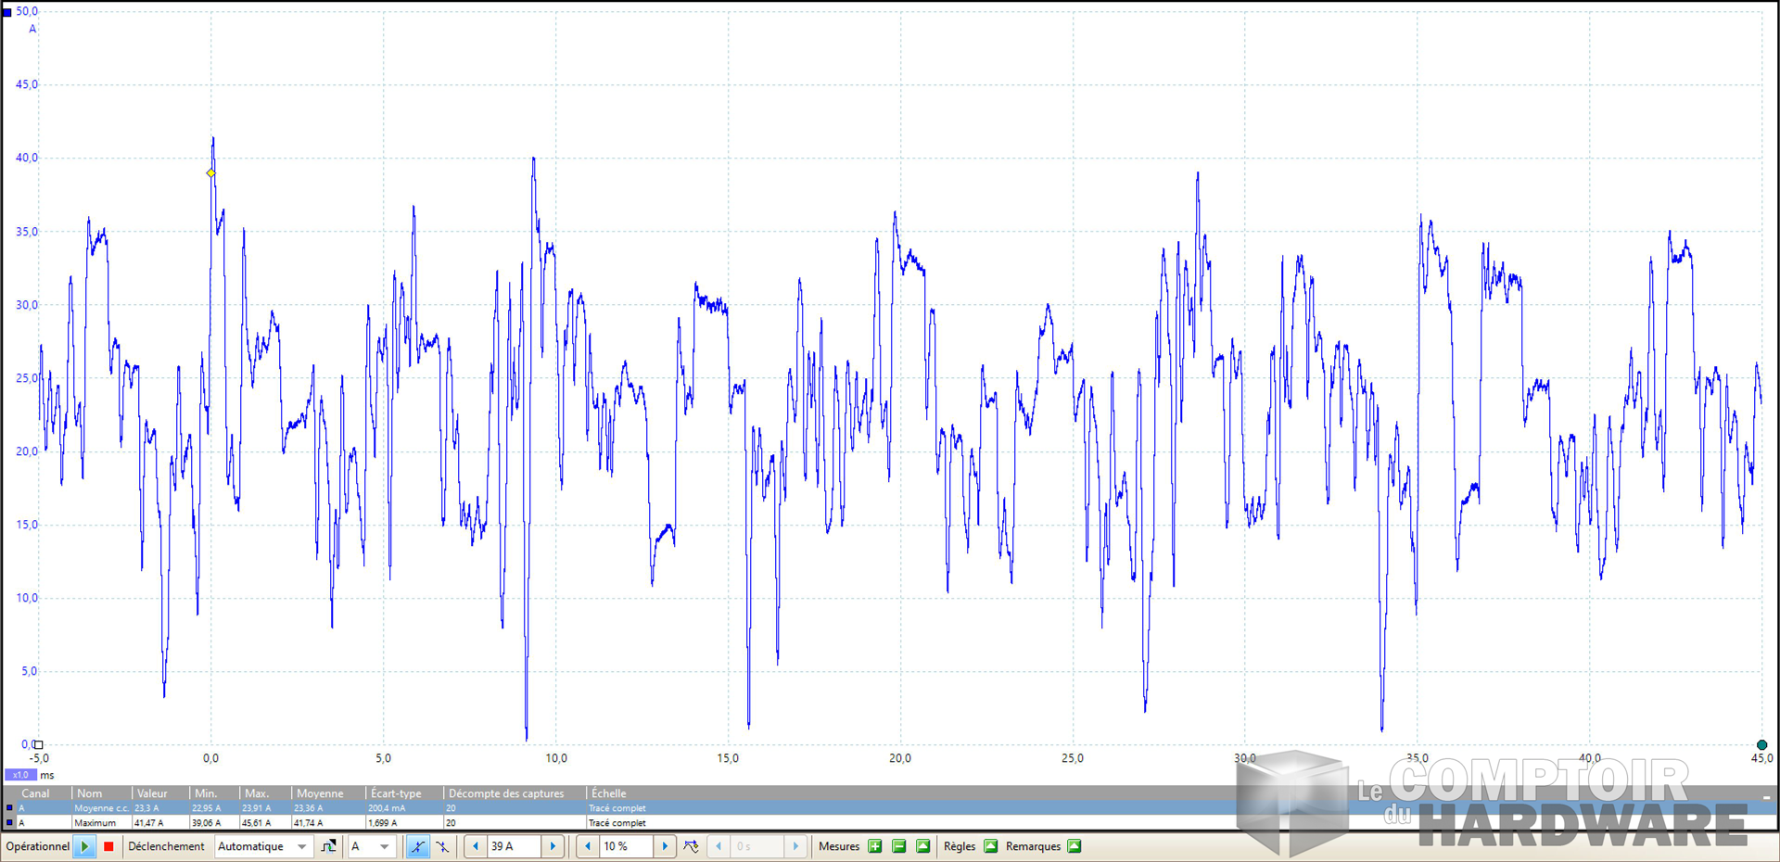The width and height of the screenshot is (1780, 862).
Task: Stop capture with the red square button
Action: pos(108,846)
